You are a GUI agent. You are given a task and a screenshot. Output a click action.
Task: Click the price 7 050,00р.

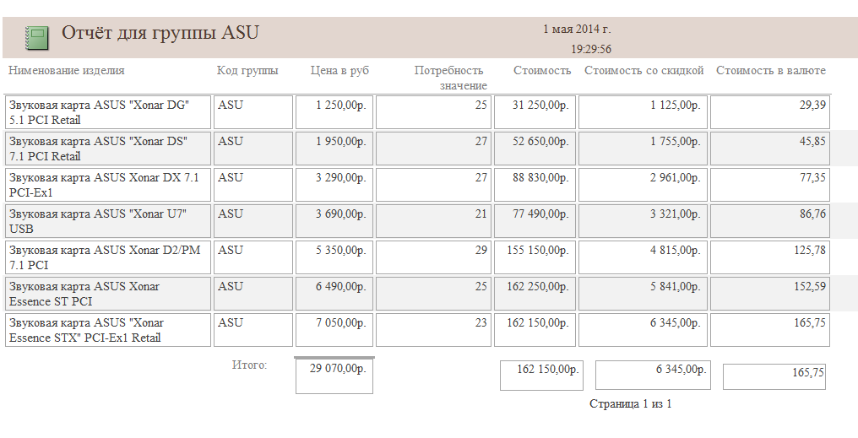tap(334, 330)
